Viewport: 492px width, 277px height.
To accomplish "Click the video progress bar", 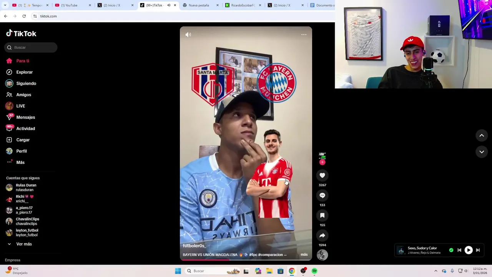I will point(246,260).
